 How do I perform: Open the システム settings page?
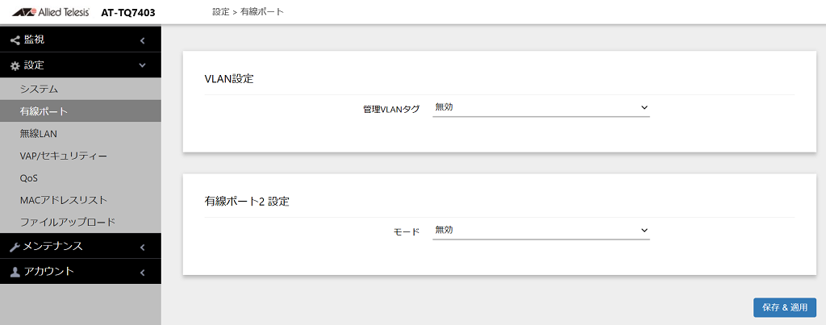coord(39,89)
